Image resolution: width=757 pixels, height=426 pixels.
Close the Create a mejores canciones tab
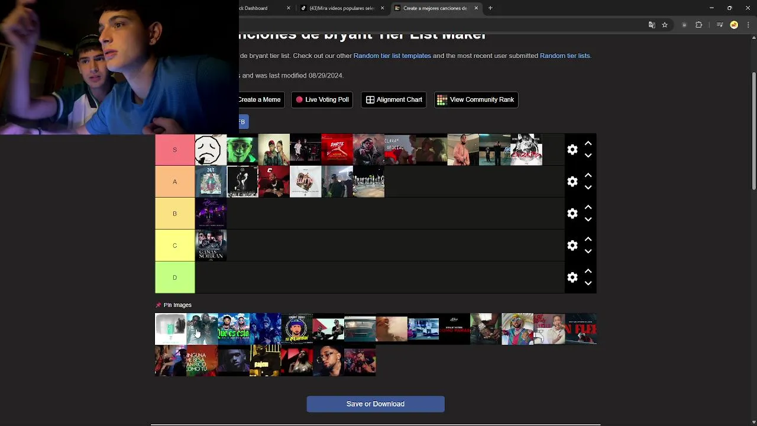tap(476, 8)
